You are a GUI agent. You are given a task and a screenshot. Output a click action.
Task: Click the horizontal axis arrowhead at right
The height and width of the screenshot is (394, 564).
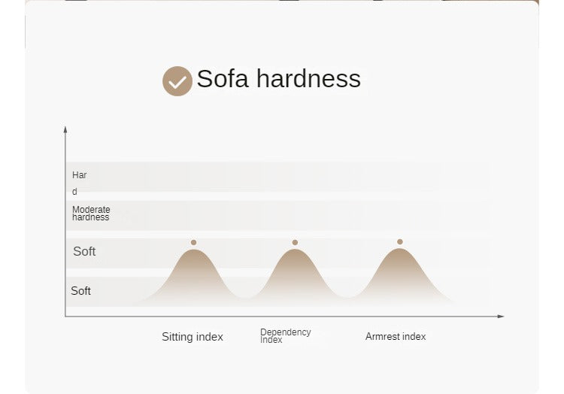coord(501,317)
